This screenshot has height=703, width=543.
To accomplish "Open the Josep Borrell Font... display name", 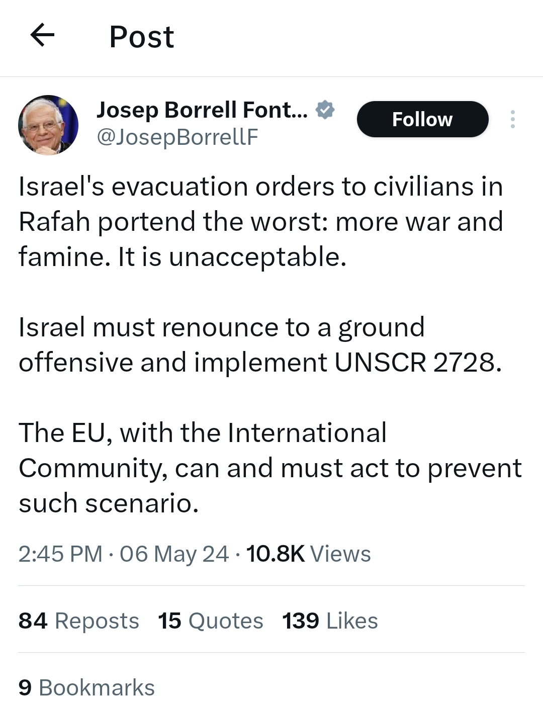I will pyautogui.click(x=202, y=110).
